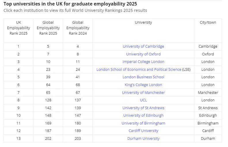
Task: Visit the University of Edinburgh link
Action: [143, 115]
